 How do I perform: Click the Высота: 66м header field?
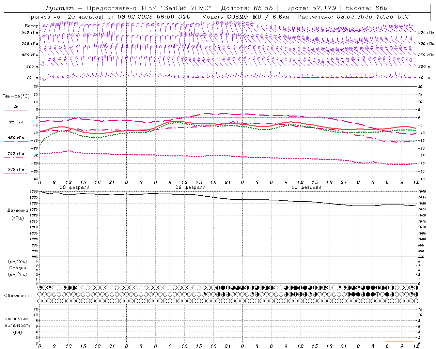tap(367, 8)
